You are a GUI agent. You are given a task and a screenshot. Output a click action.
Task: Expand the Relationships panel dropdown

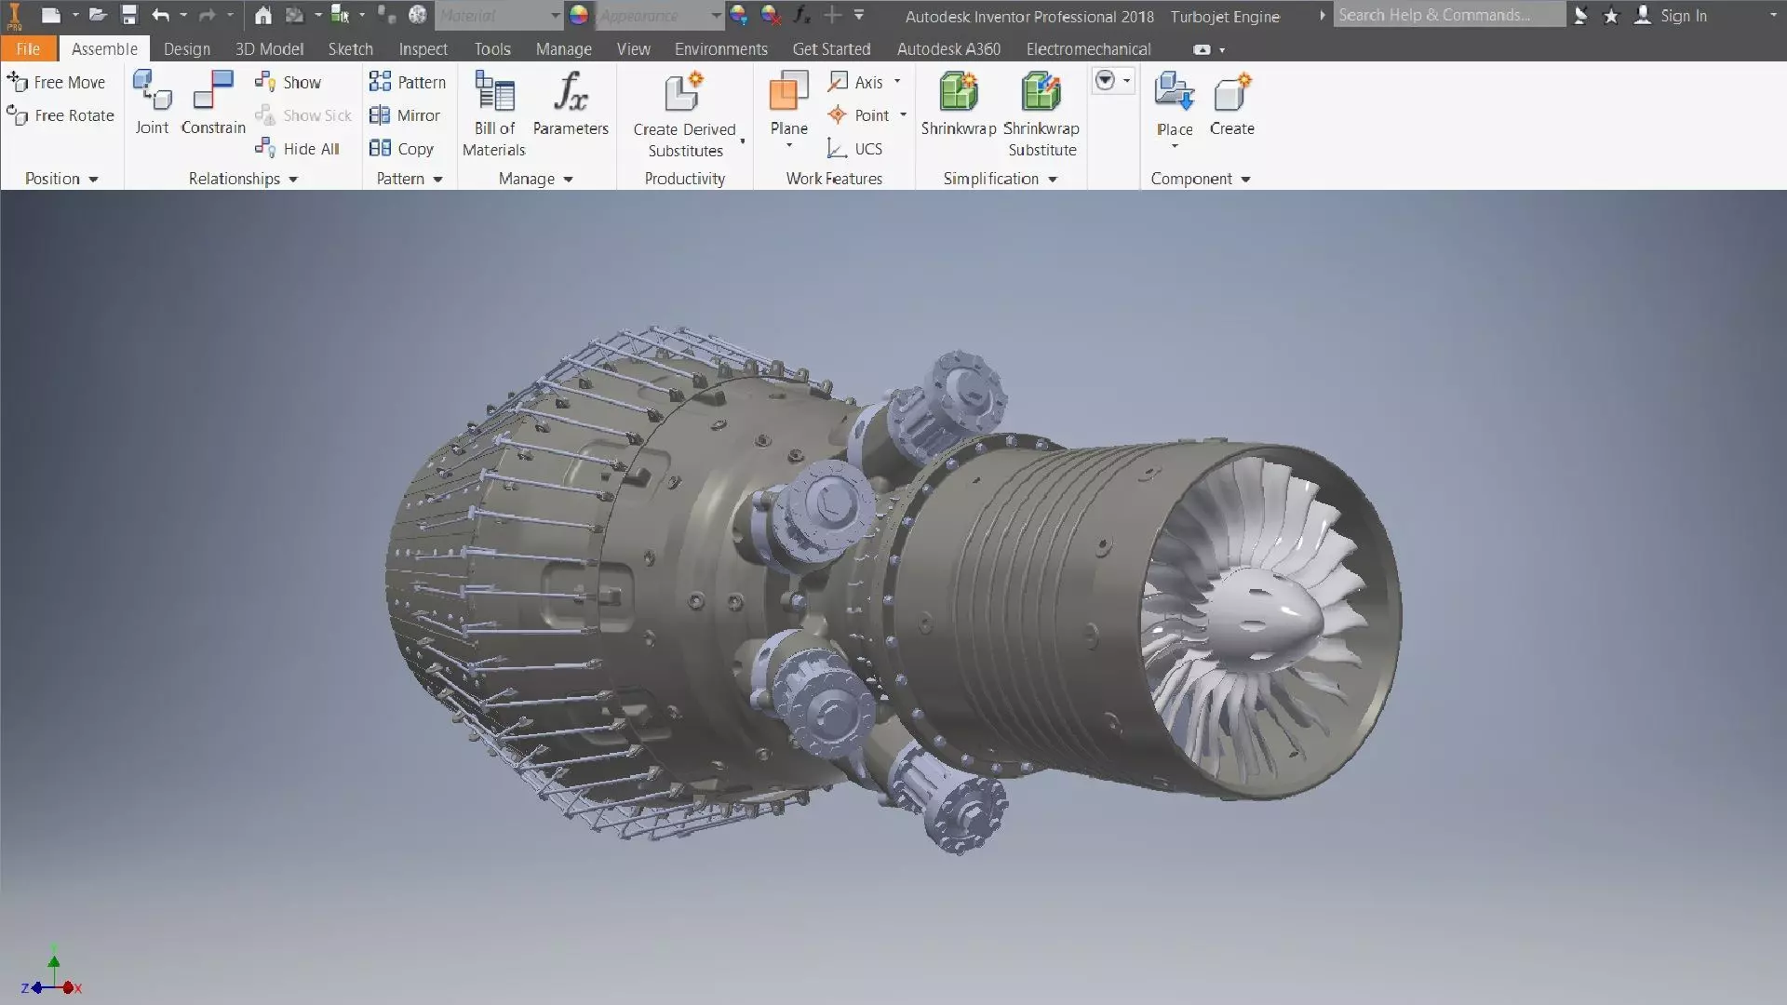click(293, 180)
